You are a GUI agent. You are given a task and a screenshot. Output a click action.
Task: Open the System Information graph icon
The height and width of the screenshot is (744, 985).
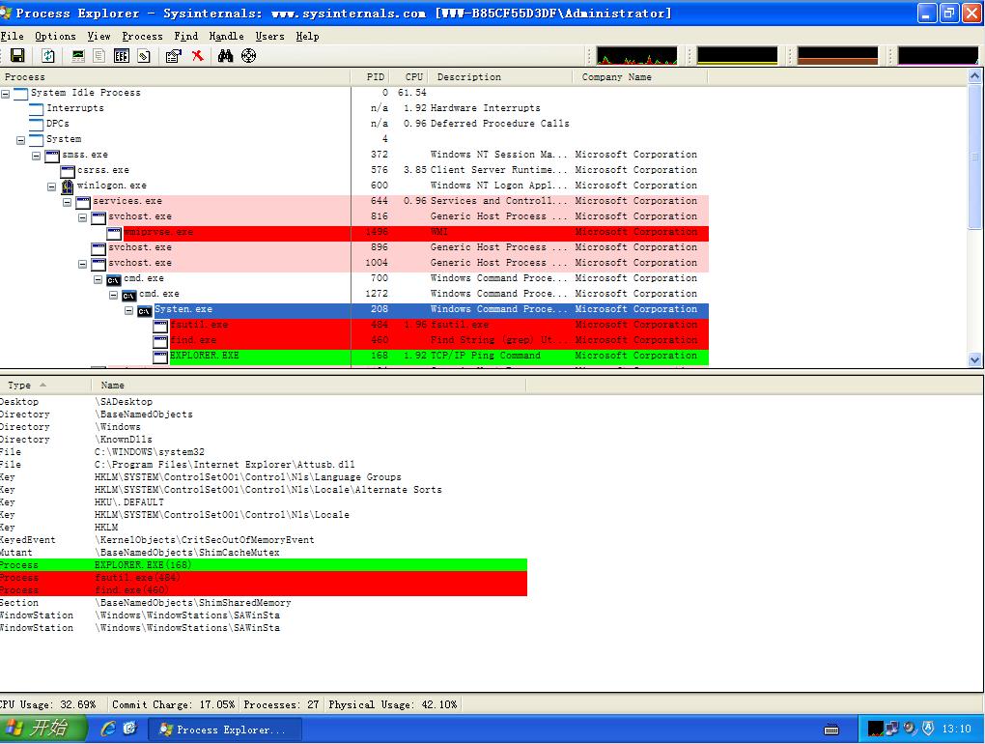click(78, 56)
